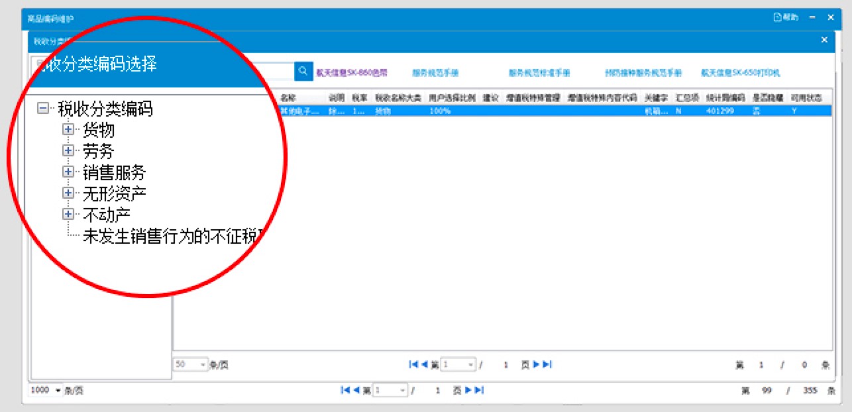
Task: Sort by the 增值税特殊内容代码 column header
Action: (602, 97)
